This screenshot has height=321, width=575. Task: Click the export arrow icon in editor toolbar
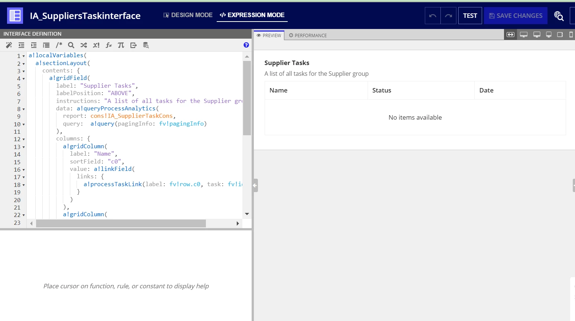[133, 45]
